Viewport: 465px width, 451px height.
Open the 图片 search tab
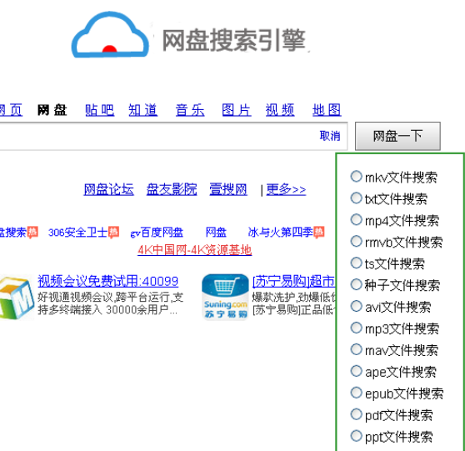coord(237,110)
